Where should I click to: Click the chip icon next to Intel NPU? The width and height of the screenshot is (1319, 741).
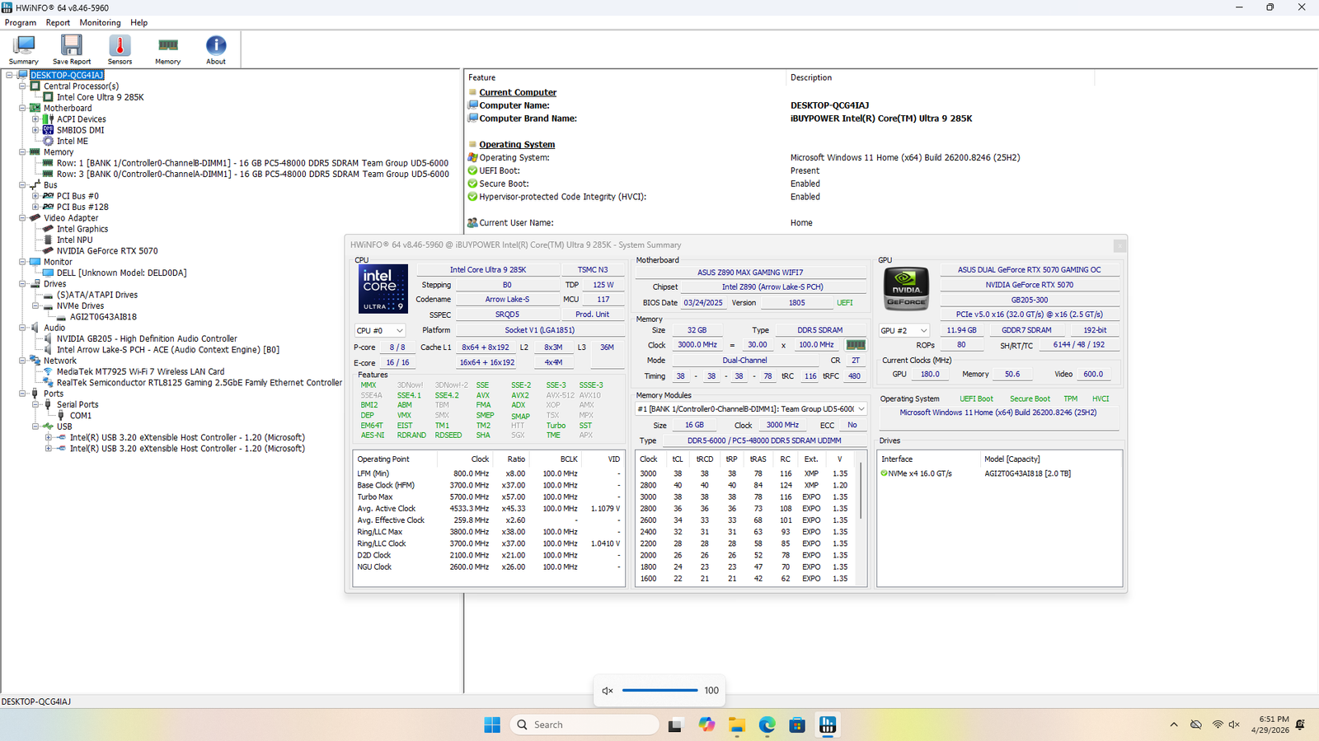pyautogui.click(x=49, y=240)
